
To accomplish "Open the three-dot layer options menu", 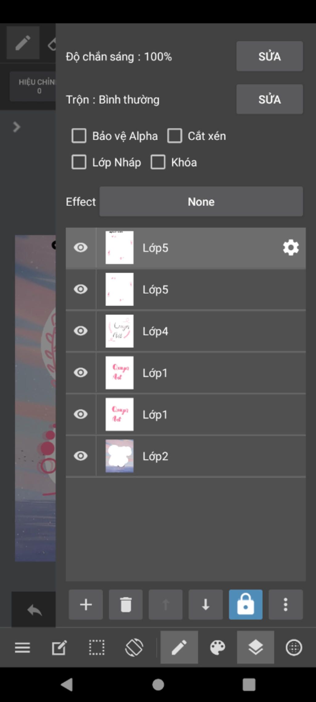I will (285, 604).
